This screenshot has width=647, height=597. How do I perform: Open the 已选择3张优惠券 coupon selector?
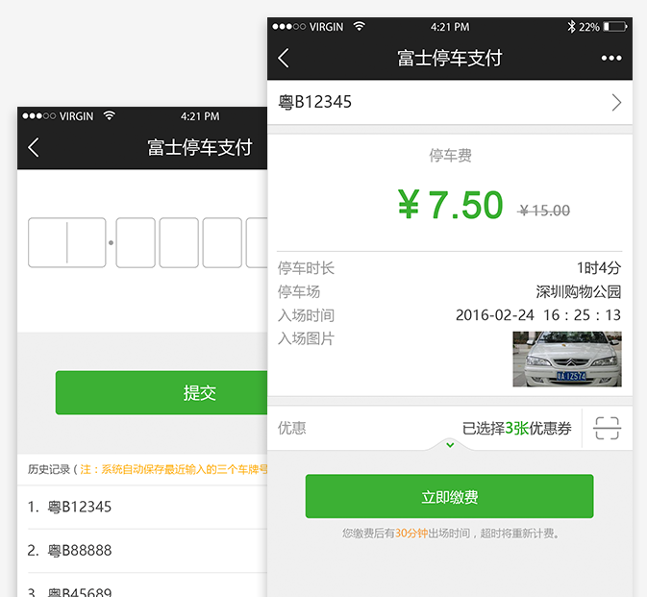point(516,429)
